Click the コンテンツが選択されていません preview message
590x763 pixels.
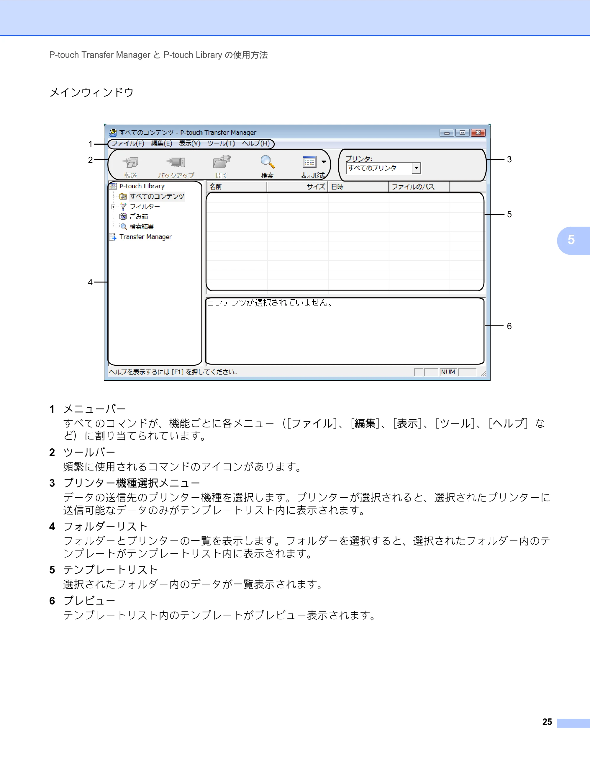click(270, 303)
